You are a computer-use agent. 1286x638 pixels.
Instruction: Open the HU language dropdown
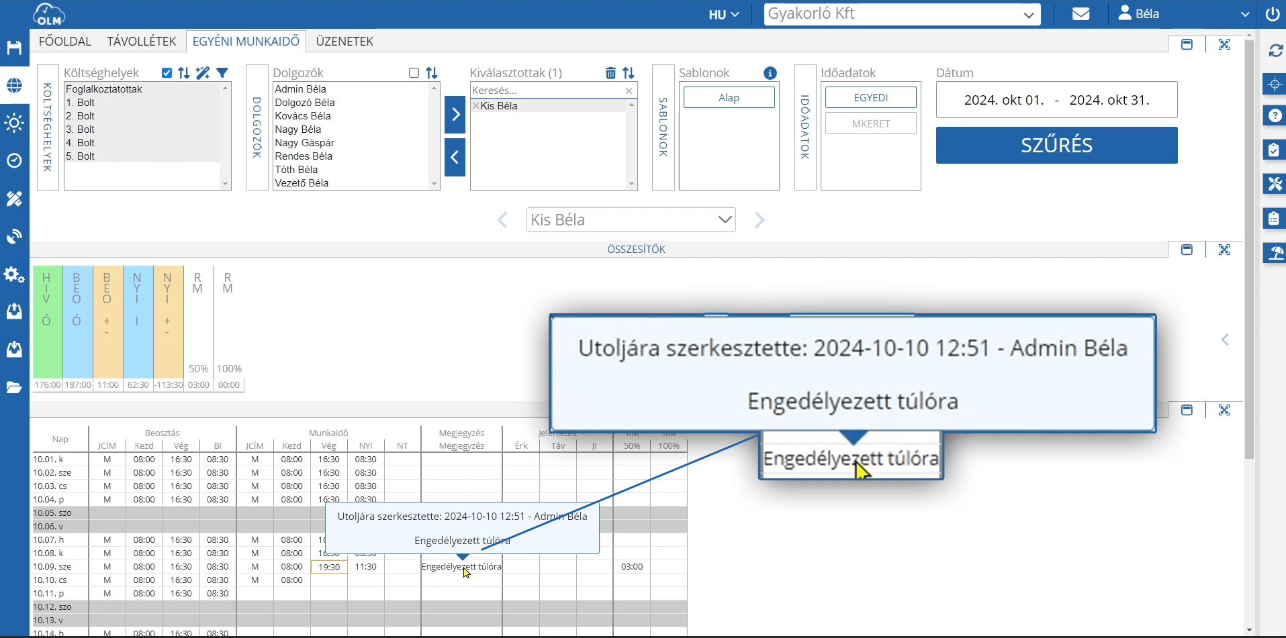point(723,14)
